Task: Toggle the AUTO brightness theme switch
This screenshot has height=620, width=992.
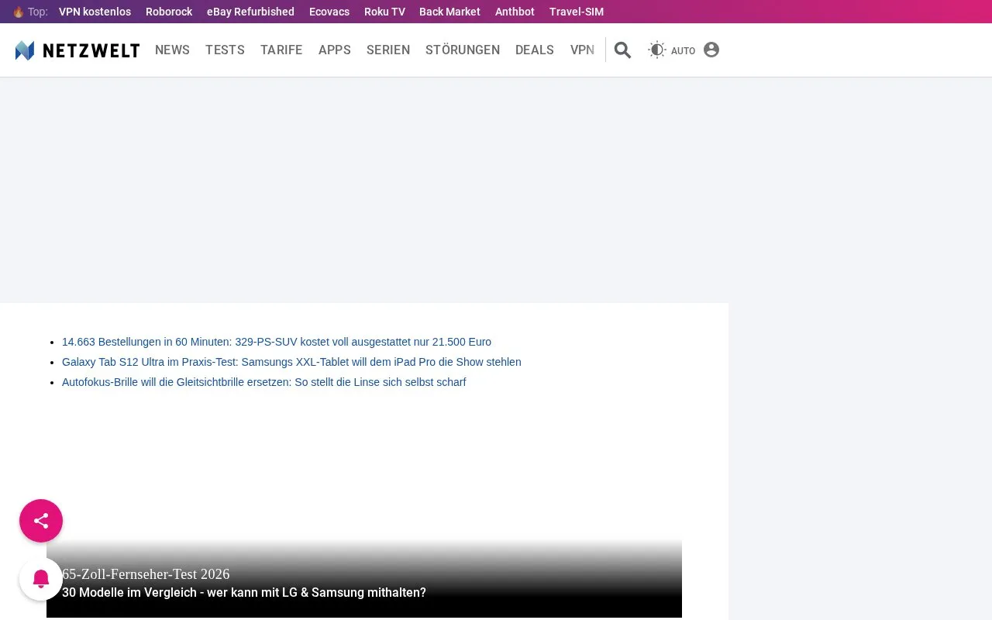Action: 671,50
